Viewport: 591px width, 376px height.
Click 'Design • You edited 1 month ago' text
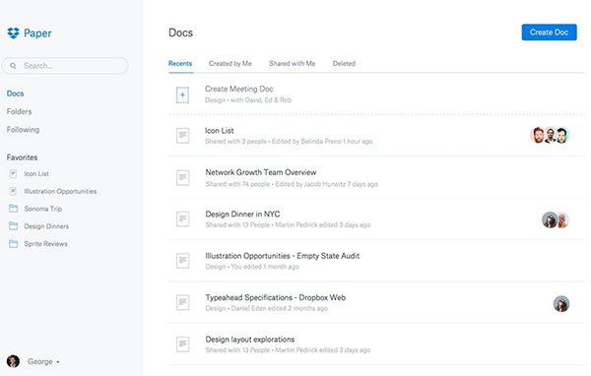click(252, 267)
